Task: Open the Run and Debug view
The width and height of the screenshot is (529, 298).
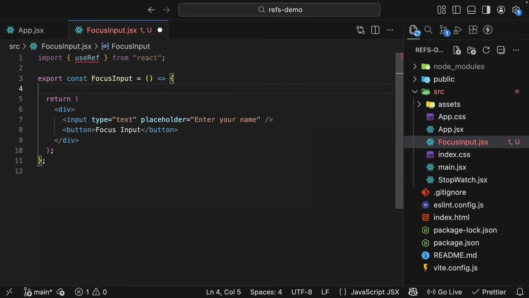Action: (458, 30)
